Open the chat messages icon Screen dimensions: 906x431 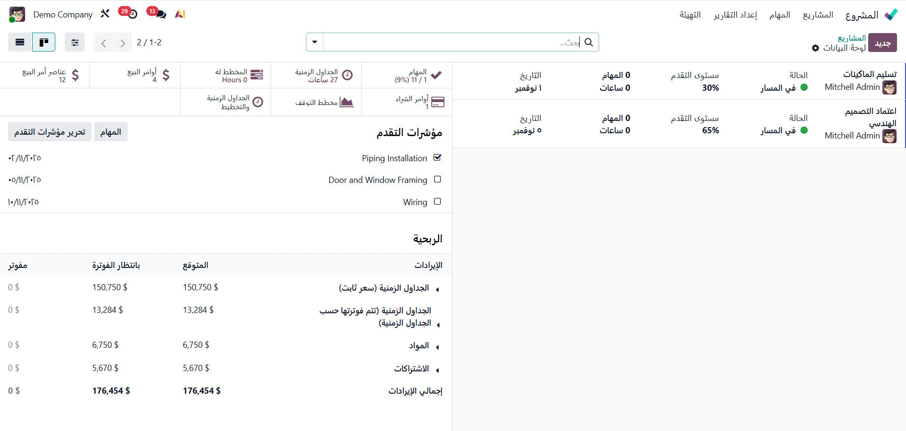point(160,14)
